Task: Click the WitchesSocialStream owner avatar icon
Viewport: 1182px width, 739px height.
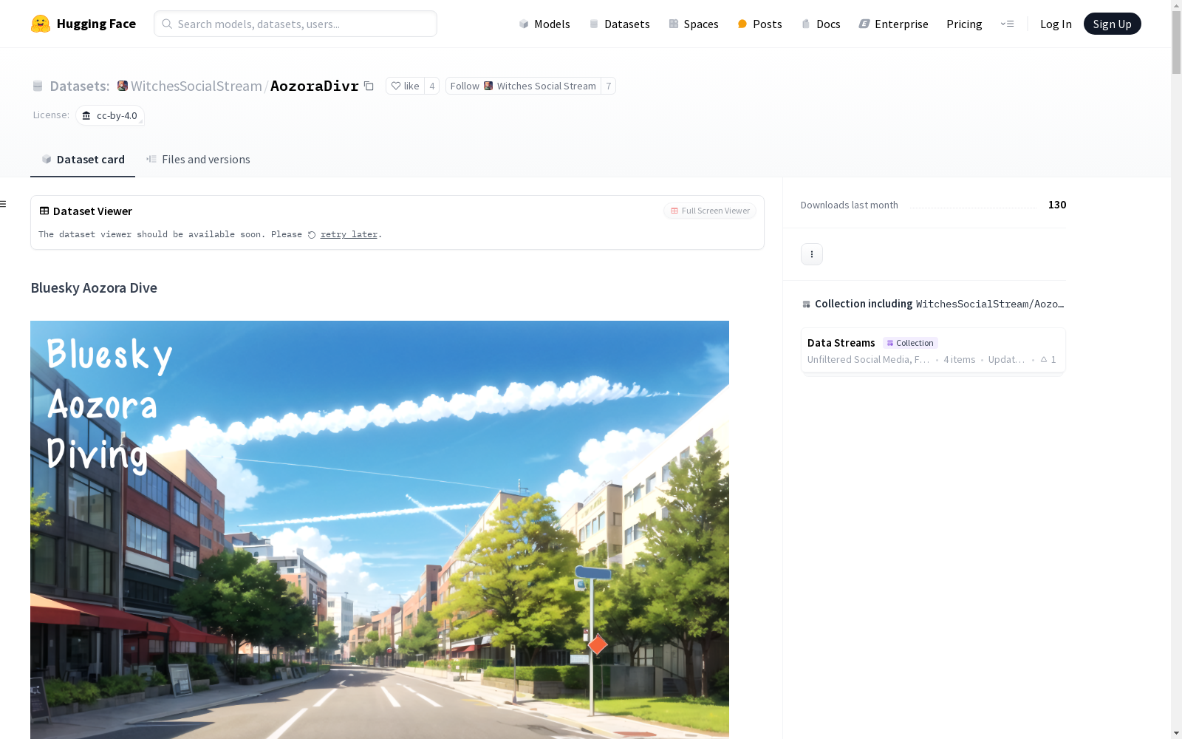Action: tap(123, 86)
